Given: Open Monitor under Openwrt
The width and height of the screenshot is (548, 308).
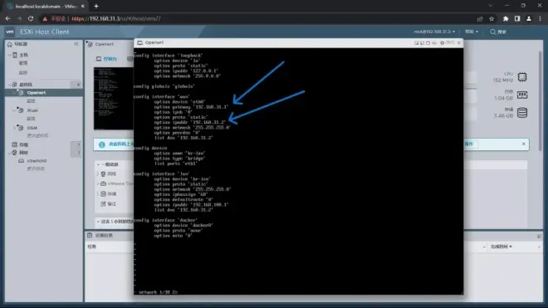Looking at the screenshot, I should [x=31, y=101].
